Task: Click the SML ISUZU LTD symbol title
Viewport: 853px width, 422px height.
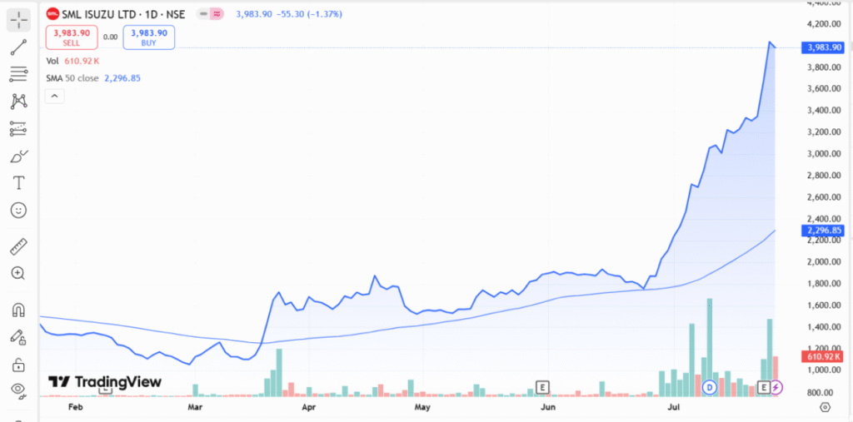Action: point(123,14)
